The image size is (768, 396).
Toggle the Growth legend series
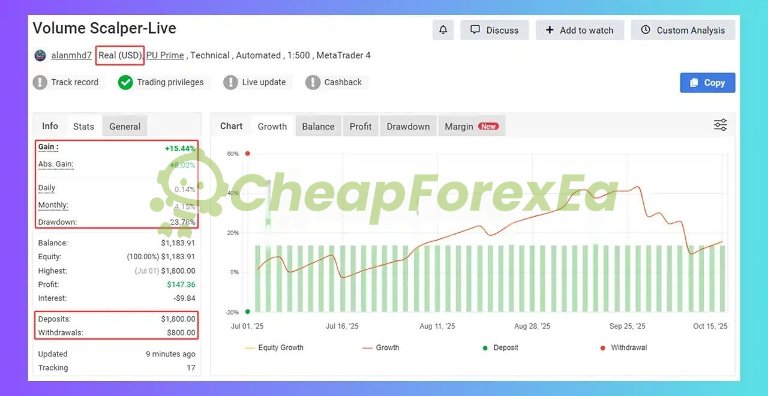coord(381,347)
